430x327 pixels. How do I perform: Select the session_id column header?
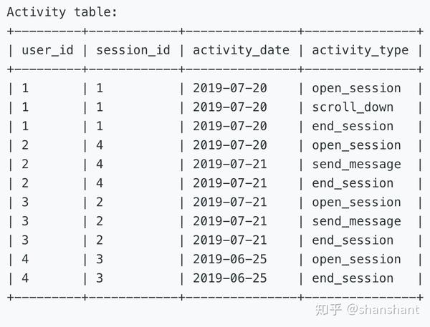(133, 50)
